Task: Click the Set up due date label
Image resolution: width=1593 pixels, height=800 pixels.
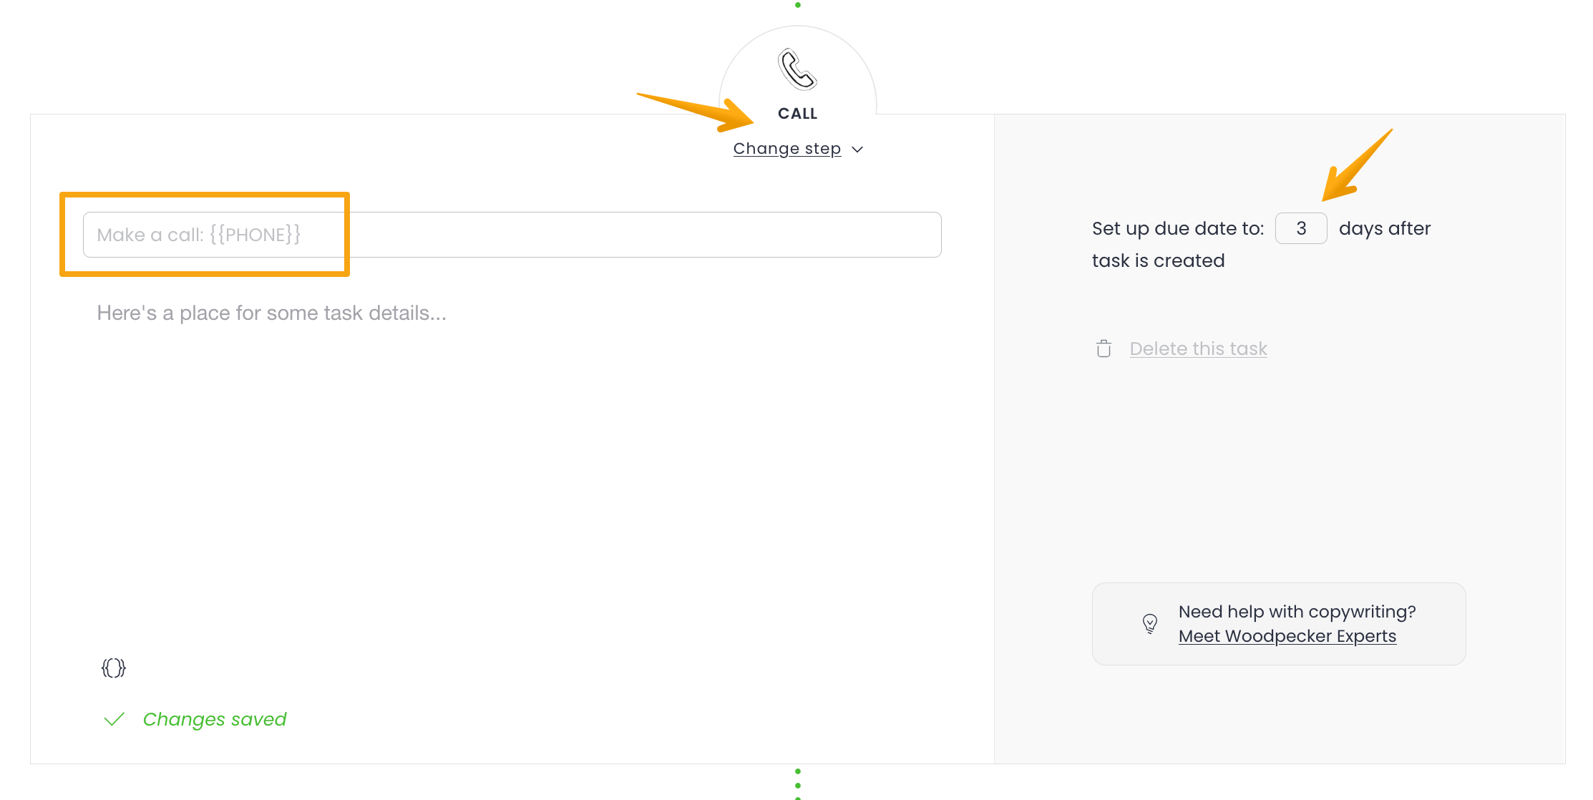Action: click(x=1177, y=228)
